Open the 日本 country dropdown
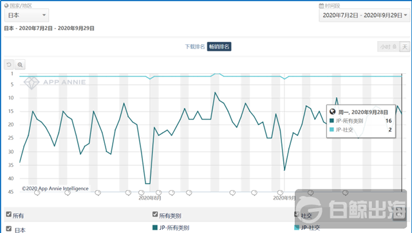This screenshot has height=233, width=412. (26, 15)
